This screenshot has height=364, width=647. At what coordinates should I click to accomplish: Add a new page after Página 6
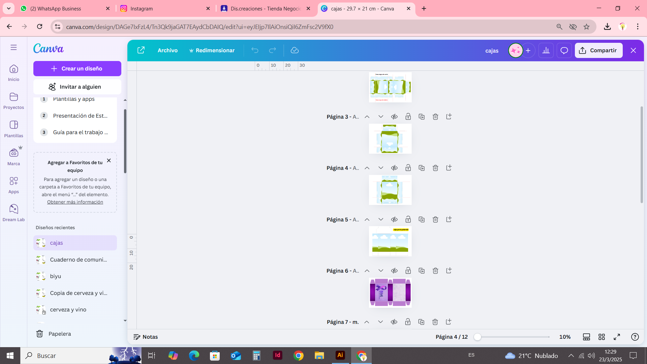pos(449,271)
